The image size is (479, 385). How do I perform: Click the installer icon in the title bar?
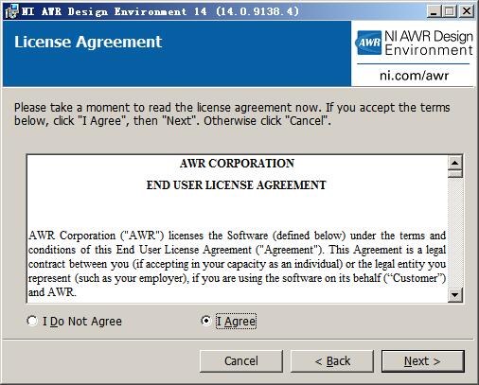coord(11,11)
